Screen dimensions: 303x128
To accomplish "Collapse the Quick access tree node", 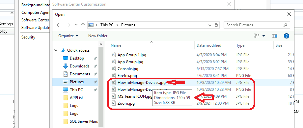I will coord(56,50).
